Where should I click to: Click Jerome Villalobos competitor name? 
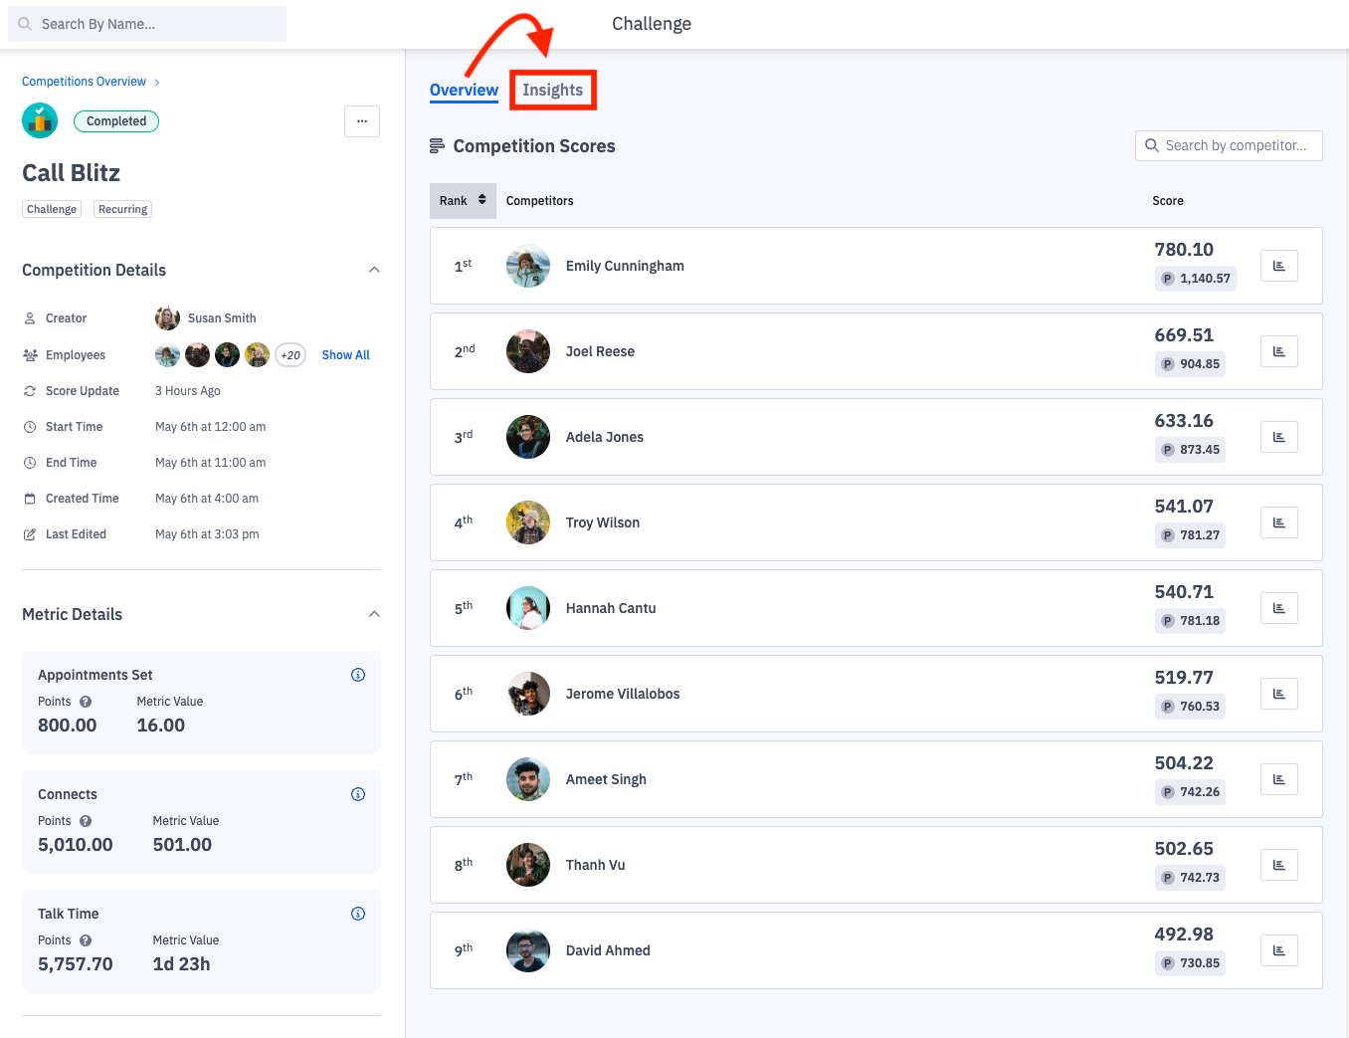[623, 694]
